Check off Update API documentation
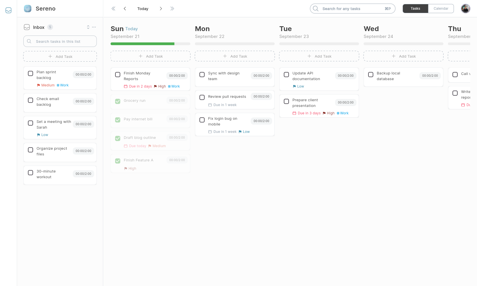 (286, 74)
